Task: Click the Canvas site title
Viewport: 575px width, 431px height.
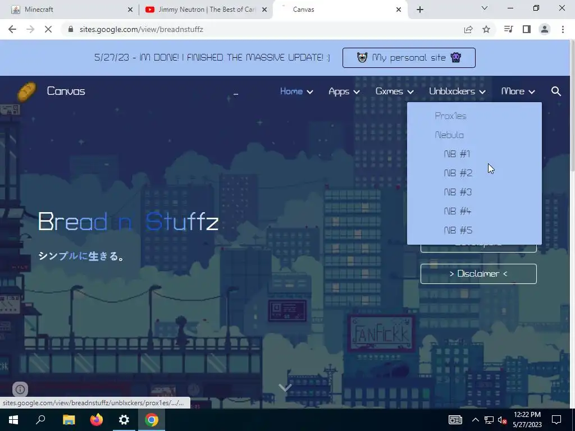Action: [66, 91]
